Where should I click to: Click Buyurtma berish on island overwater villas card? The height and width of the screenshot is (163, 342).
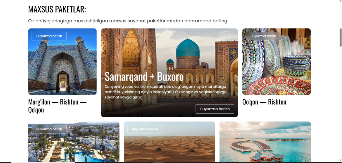coord(240,129)
